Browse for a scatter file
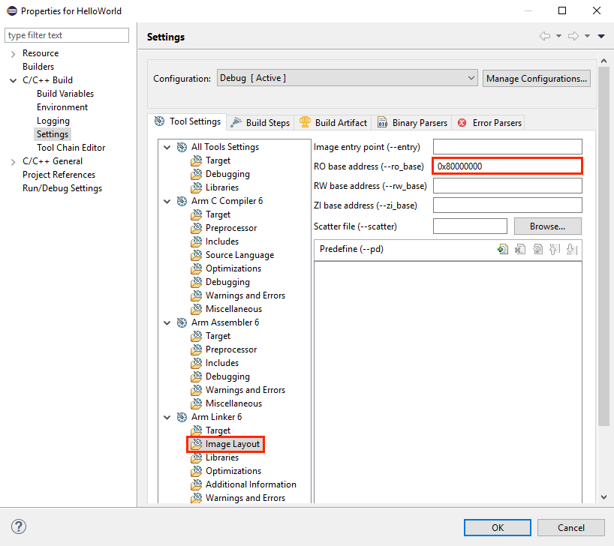Image resolution: width=614 pixels, height=546 pixels. (547, 226)
